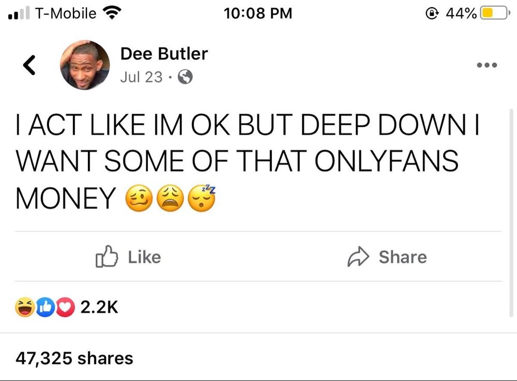Tap the globe public audience icon
Image resolution: width=517 pixels, height=381 pixels.
185,77
